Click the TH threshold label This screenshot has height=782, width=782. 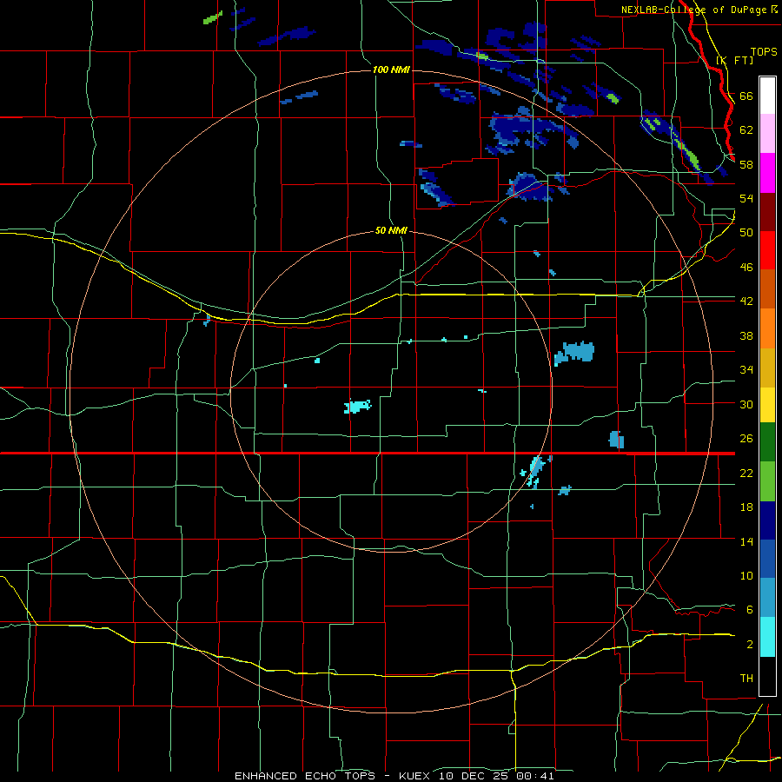pyautogui.click(x=746, y=679)
